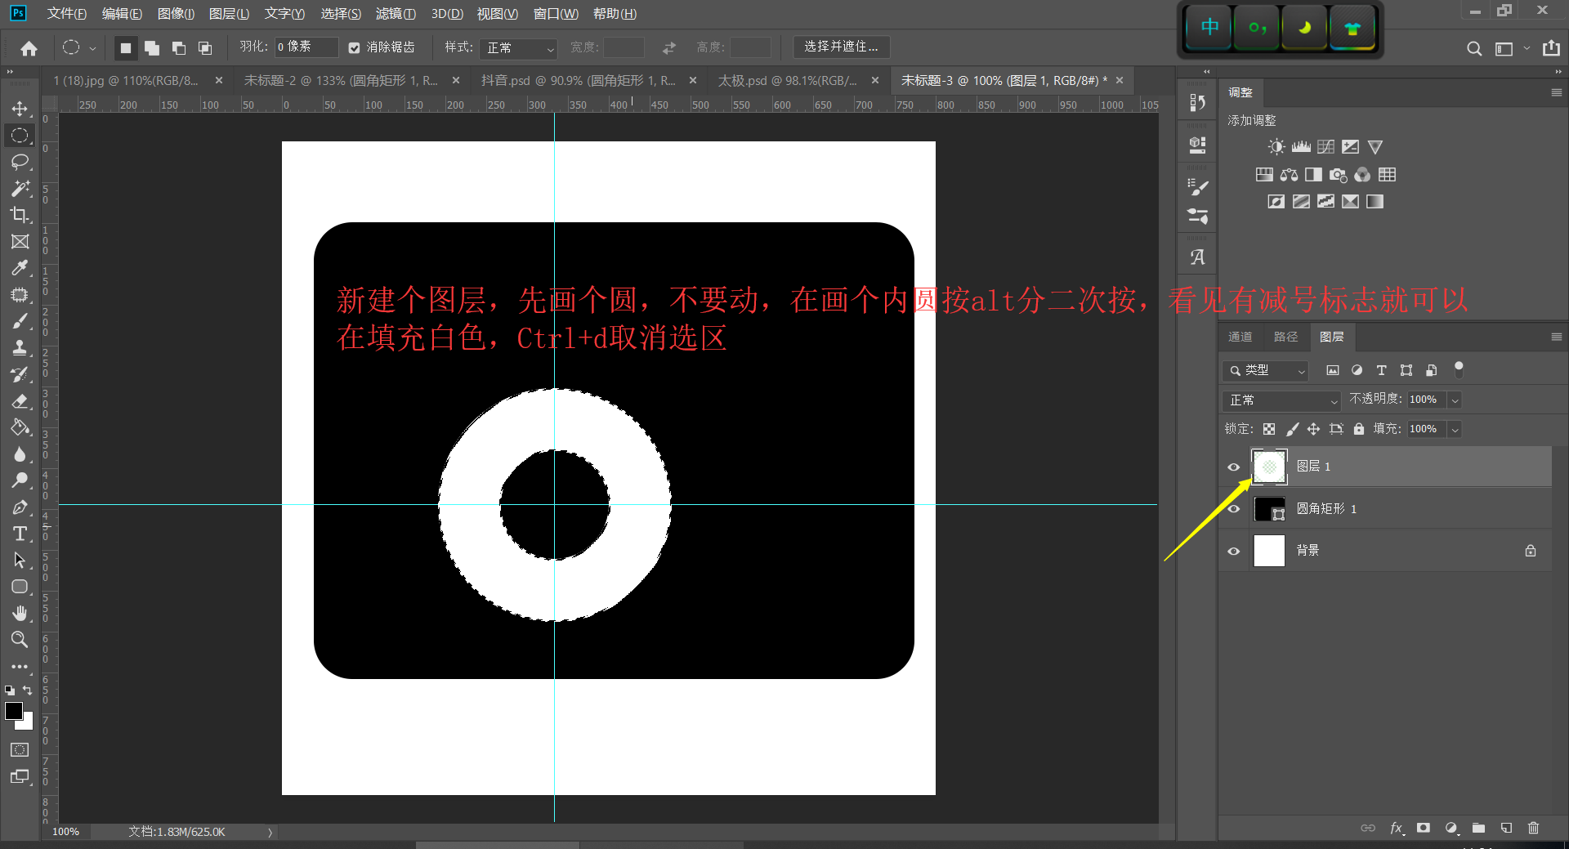
Task: Select the Horizontal Type tool
Action: (20, 534)
